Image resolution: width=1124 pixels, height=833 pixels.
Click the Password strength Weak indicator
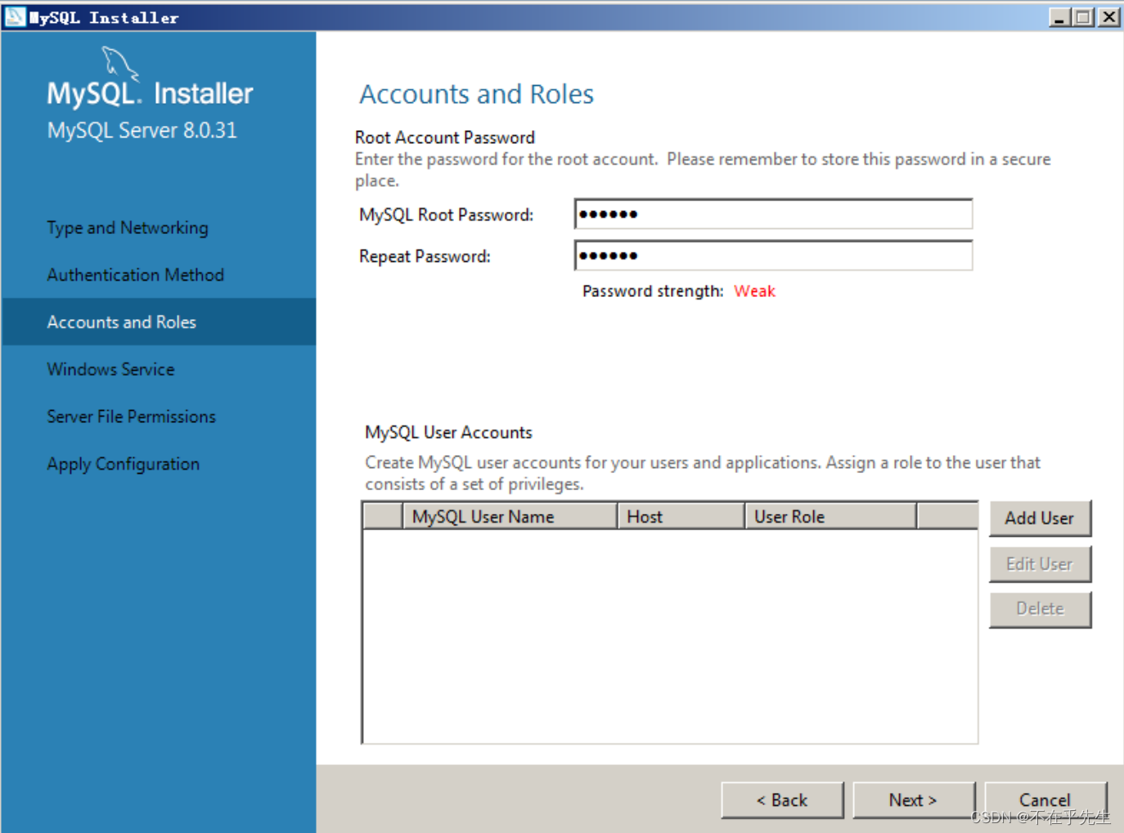click(754, 290)
